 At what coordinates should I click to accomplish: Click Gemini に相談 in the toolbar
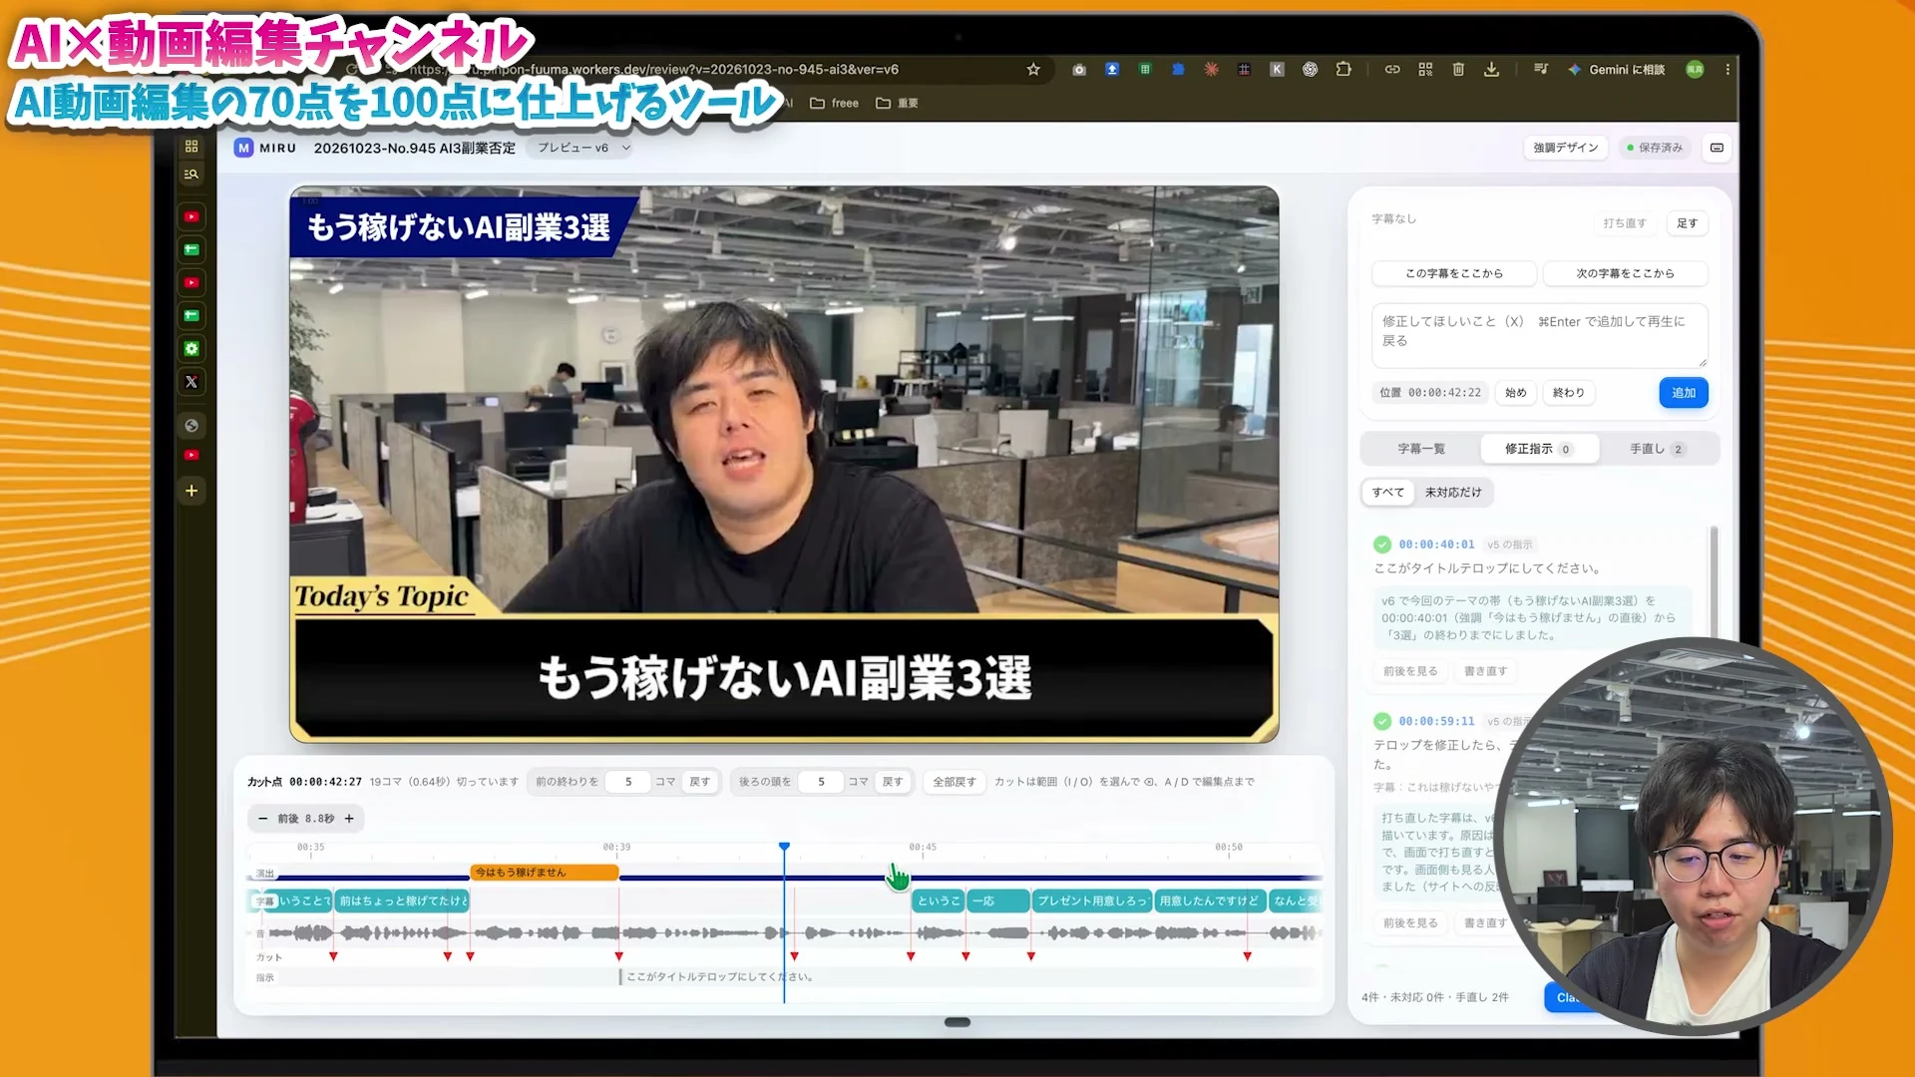pyautogui.click(x=1617, y=69)
